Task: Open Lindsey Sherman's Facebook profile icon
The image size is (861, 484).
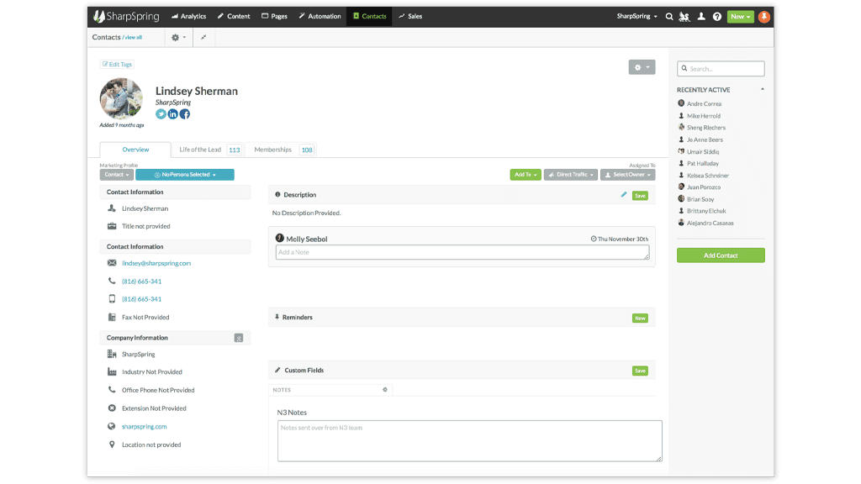Action: coord(185,114)
